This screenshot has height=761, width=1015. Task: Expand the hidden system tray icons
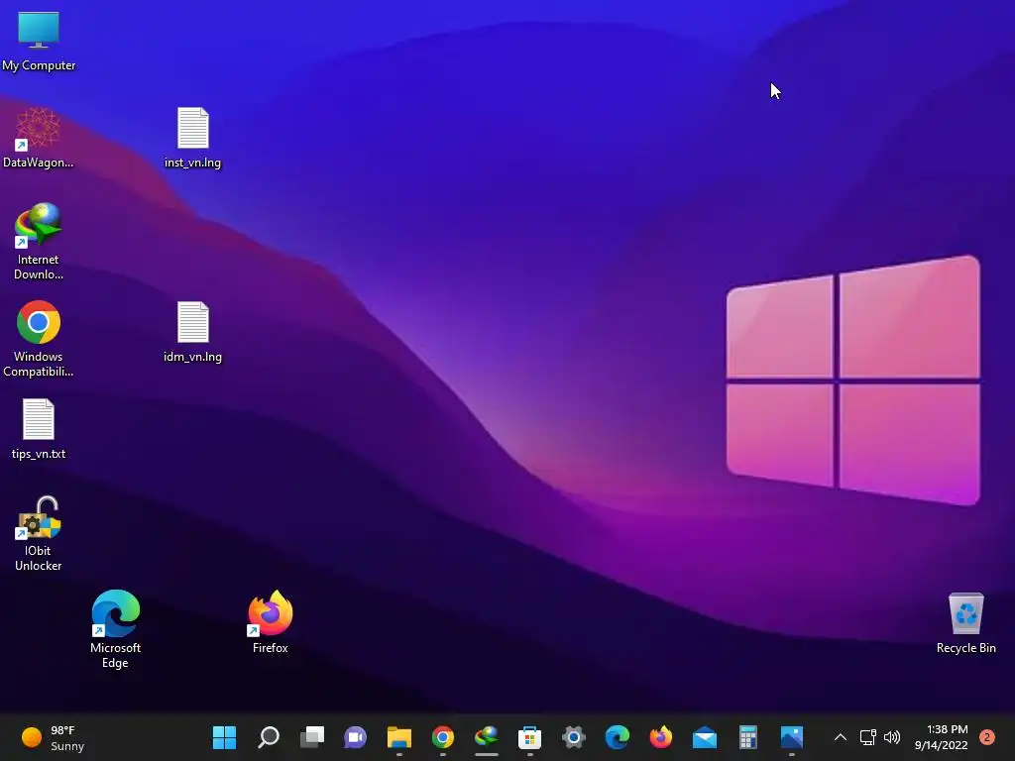tap(841, 737)
